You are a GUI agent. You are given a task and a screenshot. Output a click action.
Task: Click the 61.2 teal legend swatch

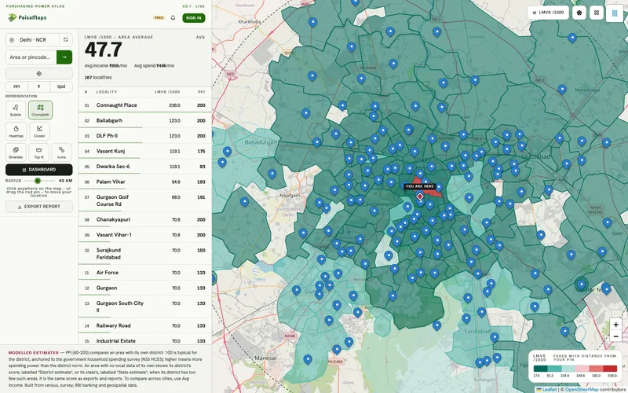click(554, 369)
